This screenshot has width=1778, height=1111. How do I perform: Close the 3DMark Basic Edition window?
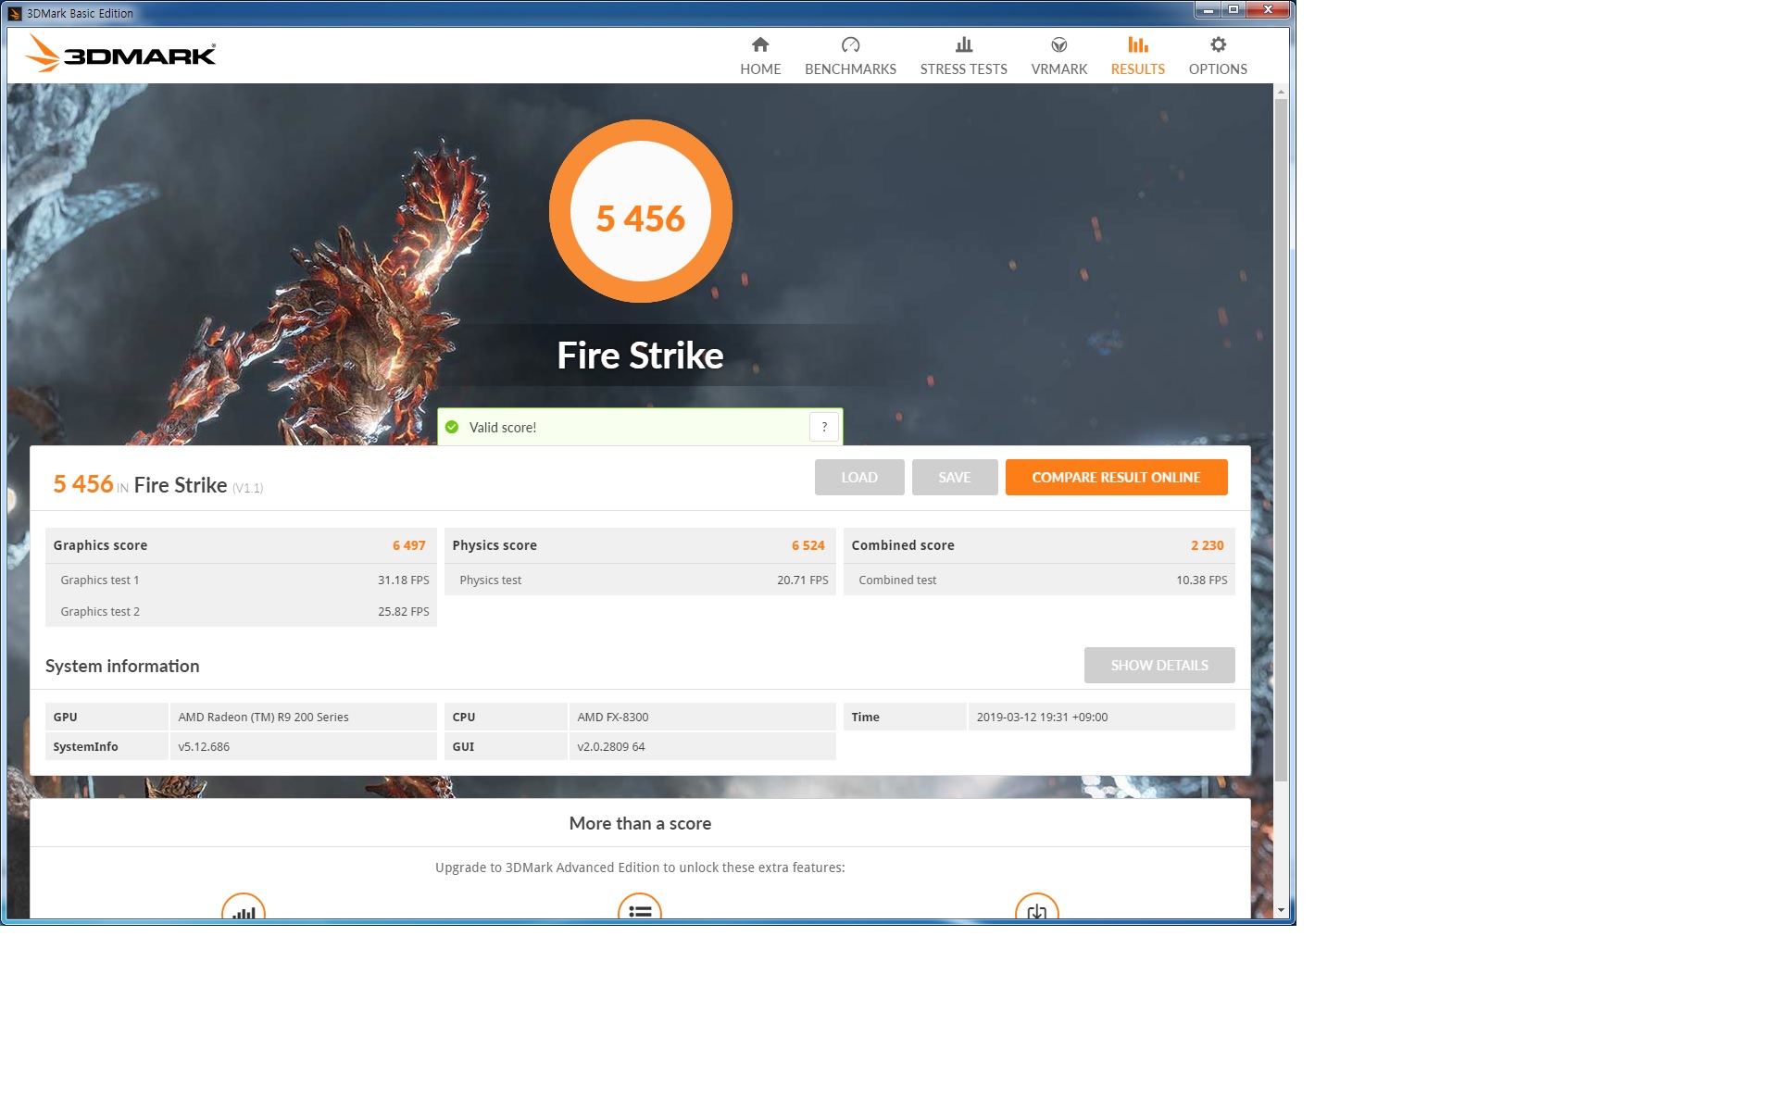click(x=1268, y=10)
